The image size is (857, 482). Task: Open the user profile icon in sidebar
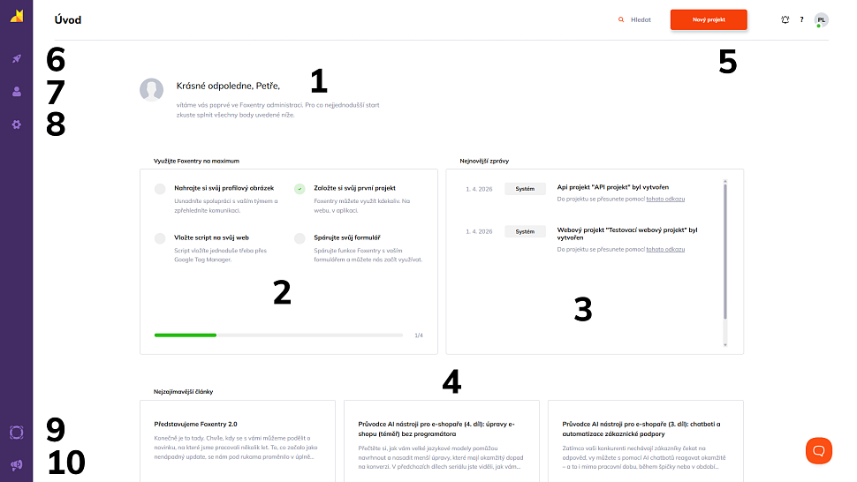tap(17, 91)
